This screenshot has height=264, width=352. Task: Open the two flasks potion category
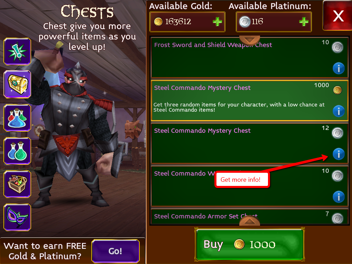[17, 151]
